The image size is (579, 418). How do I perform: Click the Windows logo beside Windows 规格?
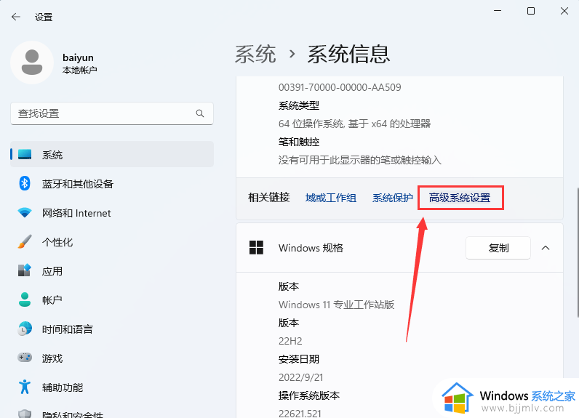coord(256,248)
